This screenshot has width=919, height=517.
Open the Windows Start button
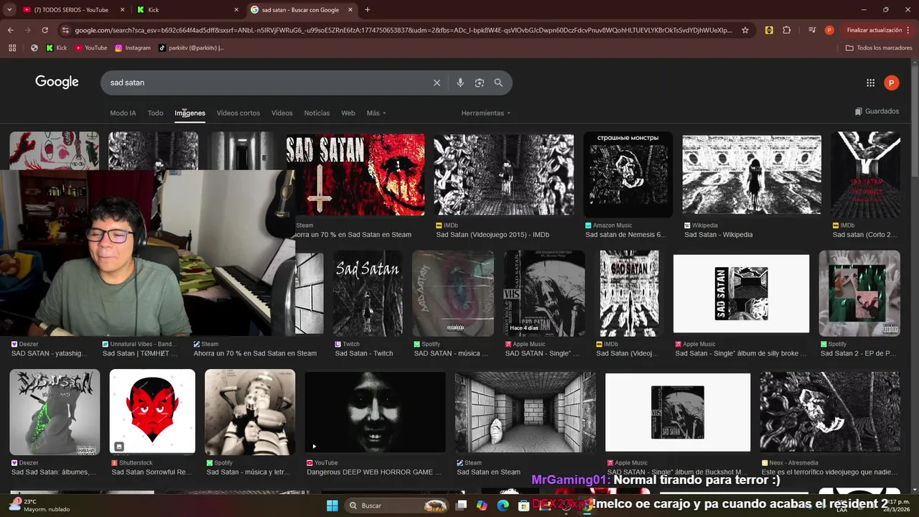click(x=332, y=506)
